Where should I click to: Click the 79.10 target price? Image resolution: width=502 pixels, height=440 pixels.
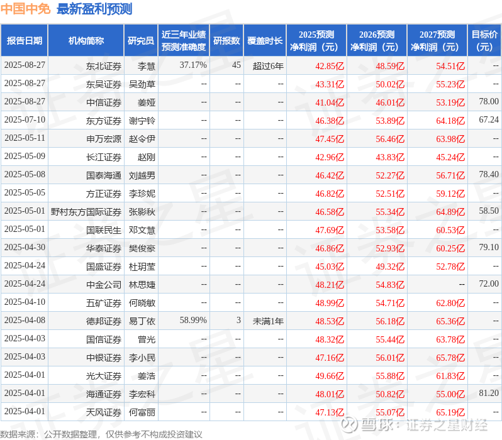489,248
